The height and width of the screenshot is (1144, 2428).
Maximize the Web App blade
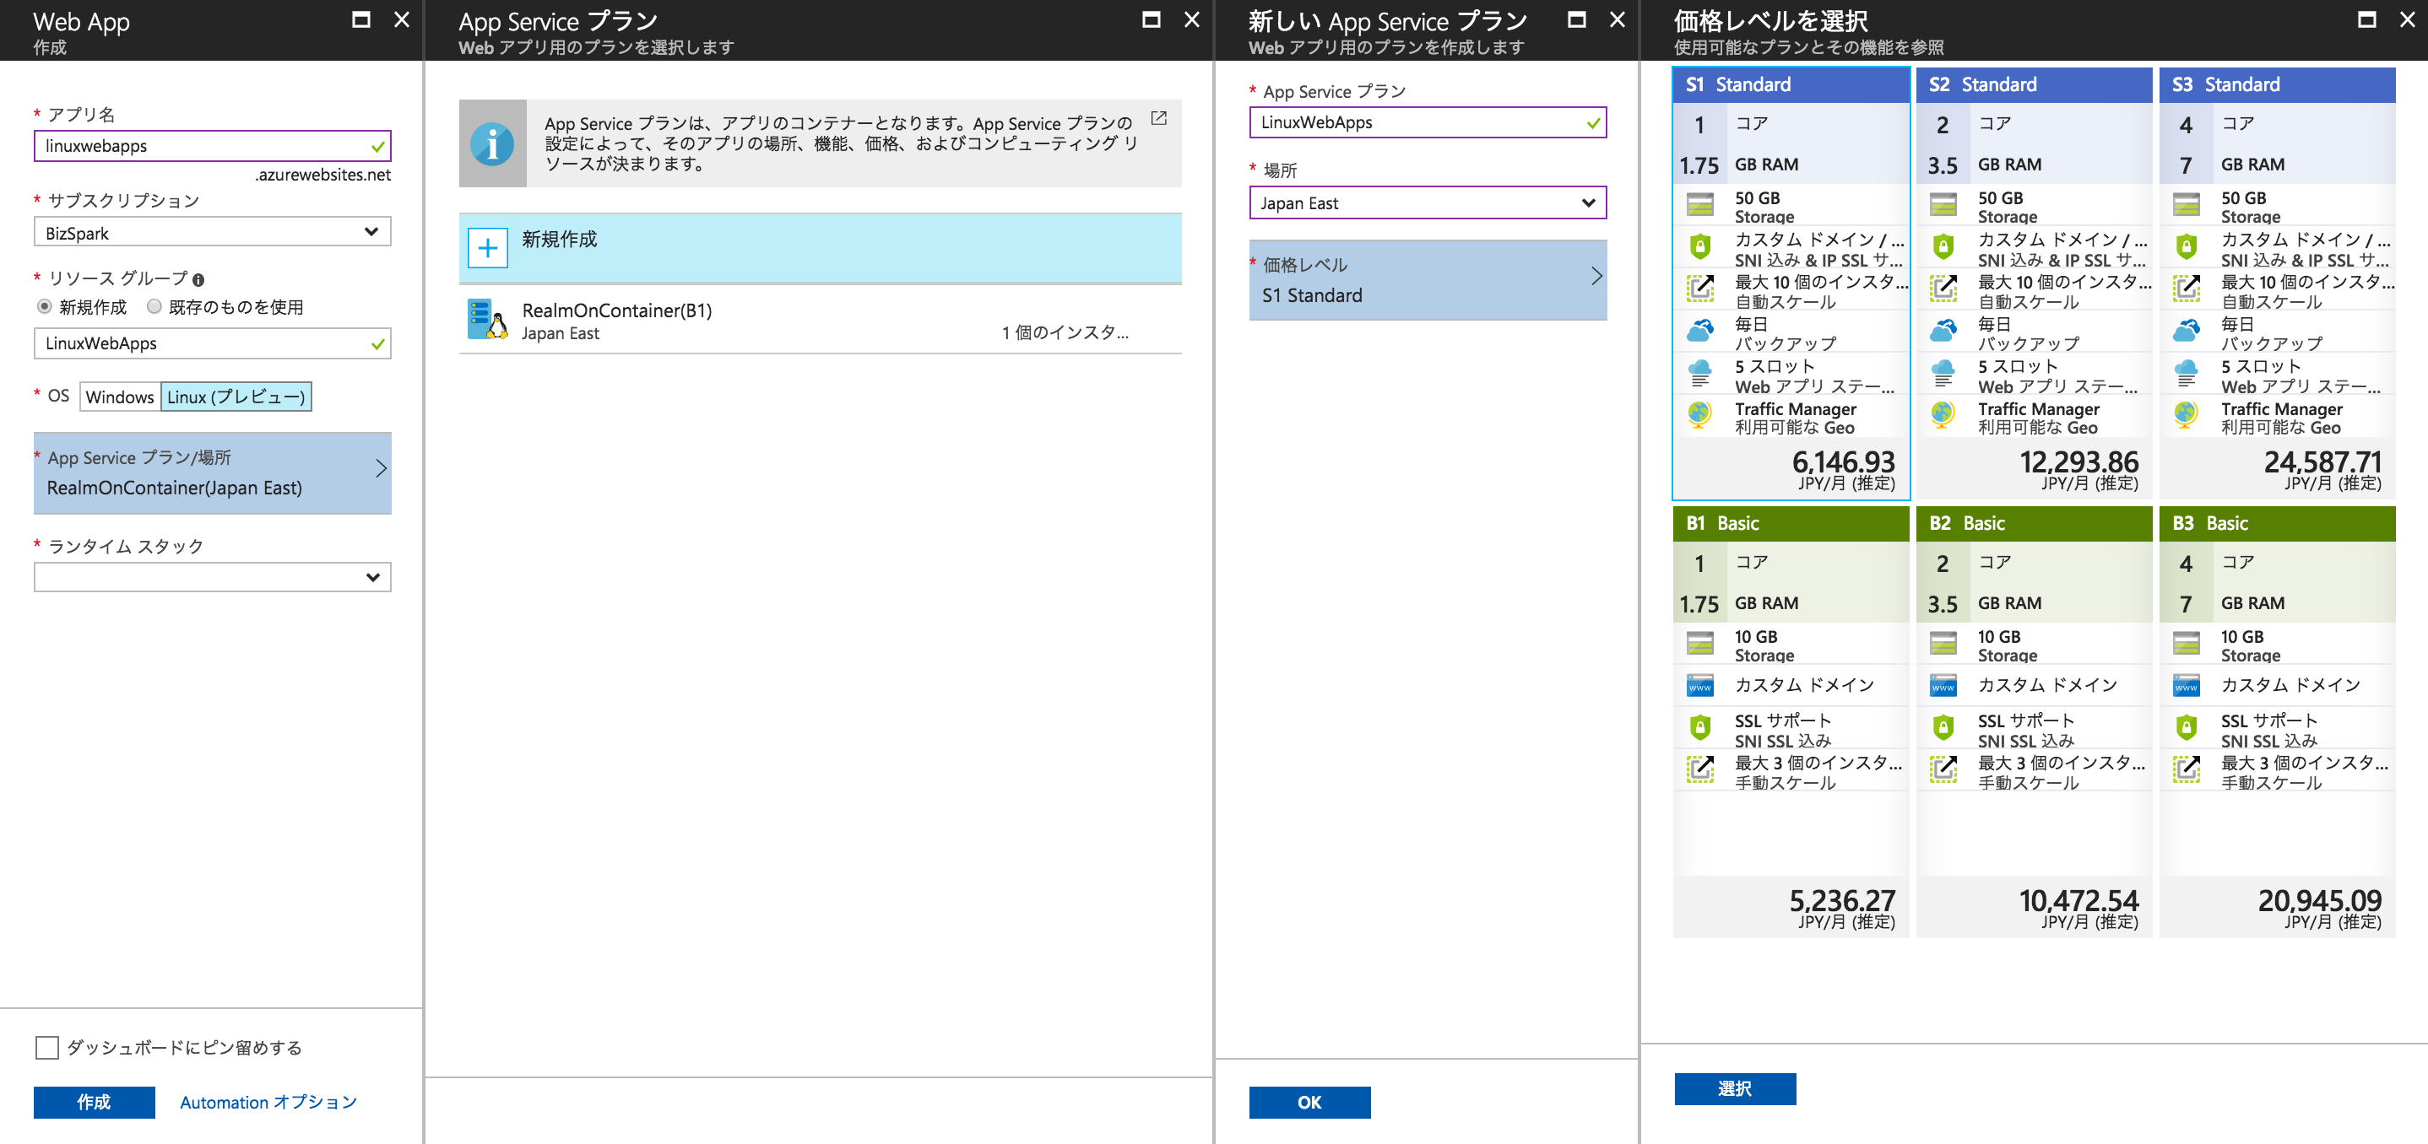(x=361, y=19)
